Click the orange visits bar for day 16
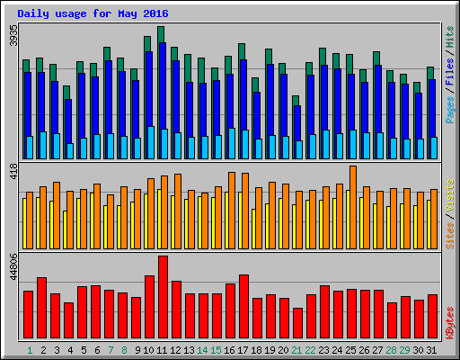This screenshot has height=360, width=460. [232, 211]
